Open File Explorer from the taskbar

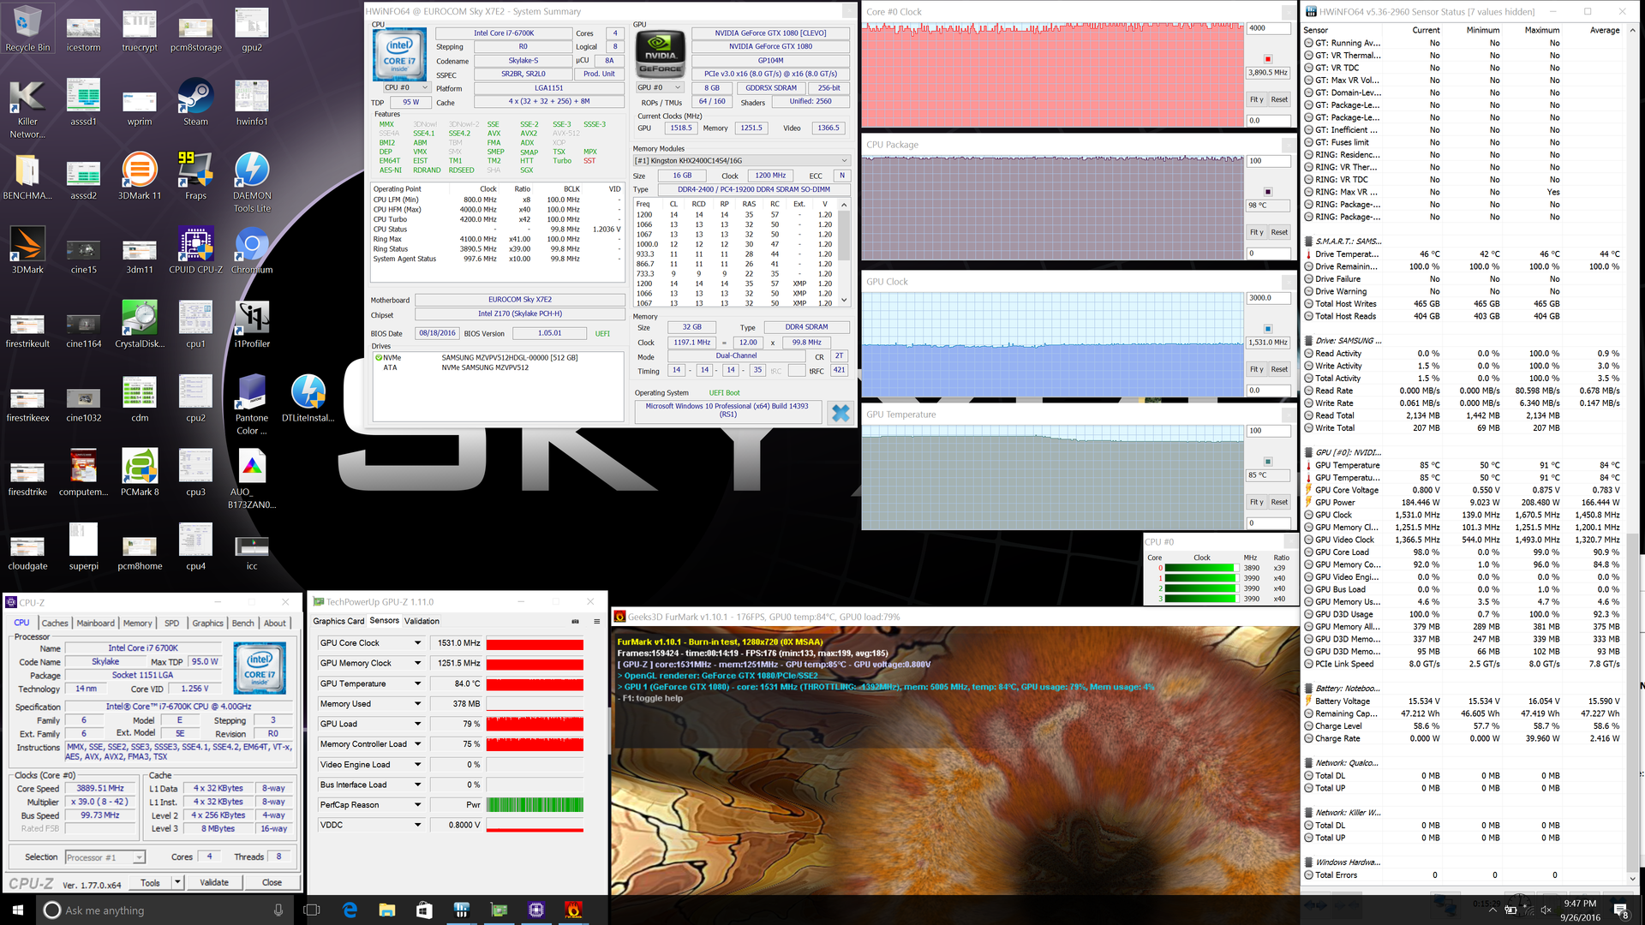pyautogui.click(x=386, y=910)
